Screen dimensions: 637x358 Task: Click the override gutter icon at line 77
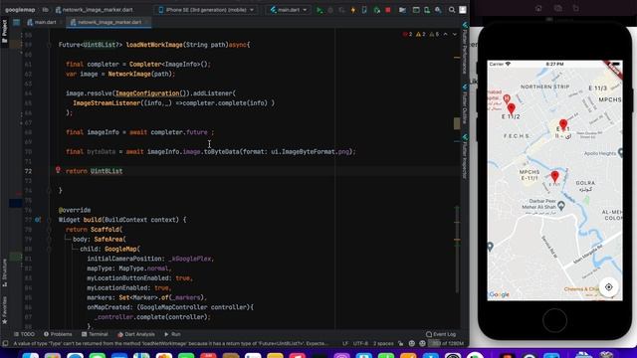38,220
